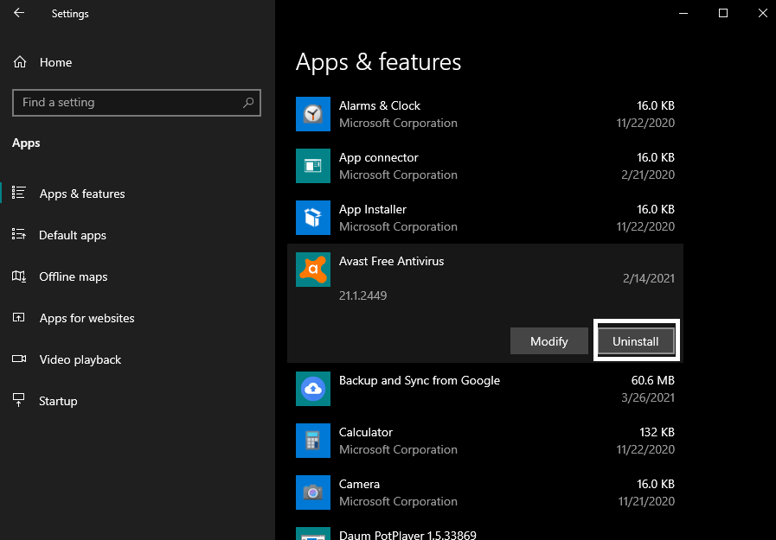Click the App connector app icon
This screenshot has height=540, width=776.
pyautogui.click(x=313, y=166)
